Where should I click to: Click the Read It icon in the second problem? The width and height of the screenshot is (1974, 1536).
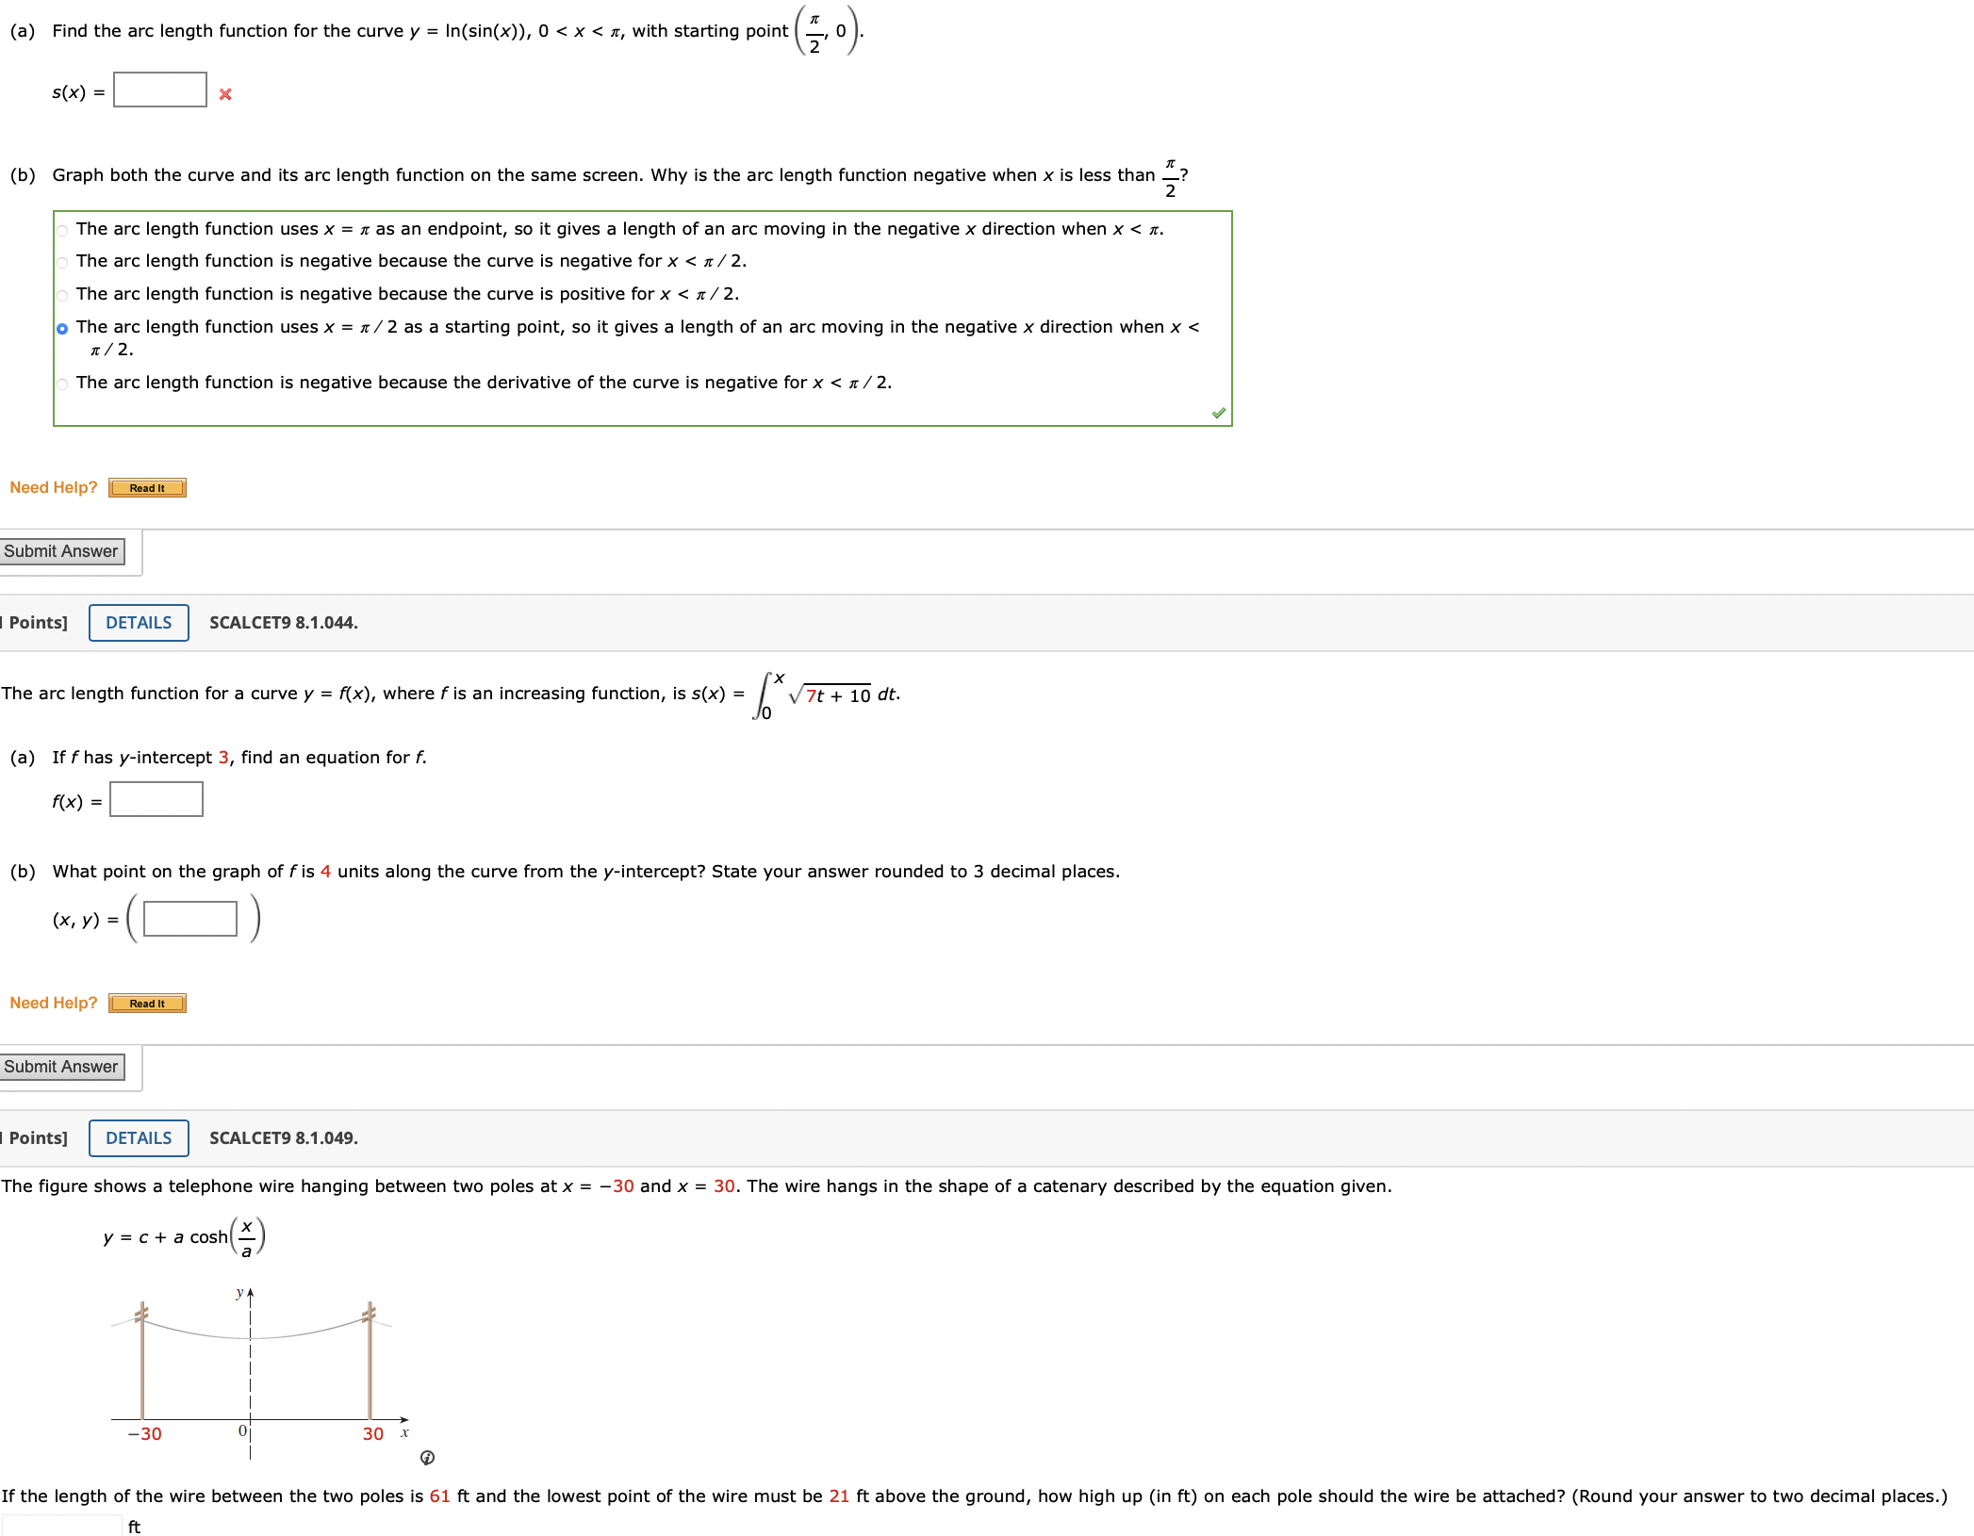point(146,1003)
